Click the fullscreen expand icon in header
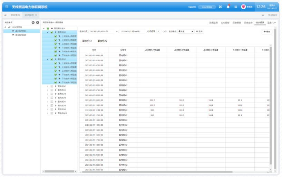This screenshot has width=282, height=177. (x=220, y=7)
